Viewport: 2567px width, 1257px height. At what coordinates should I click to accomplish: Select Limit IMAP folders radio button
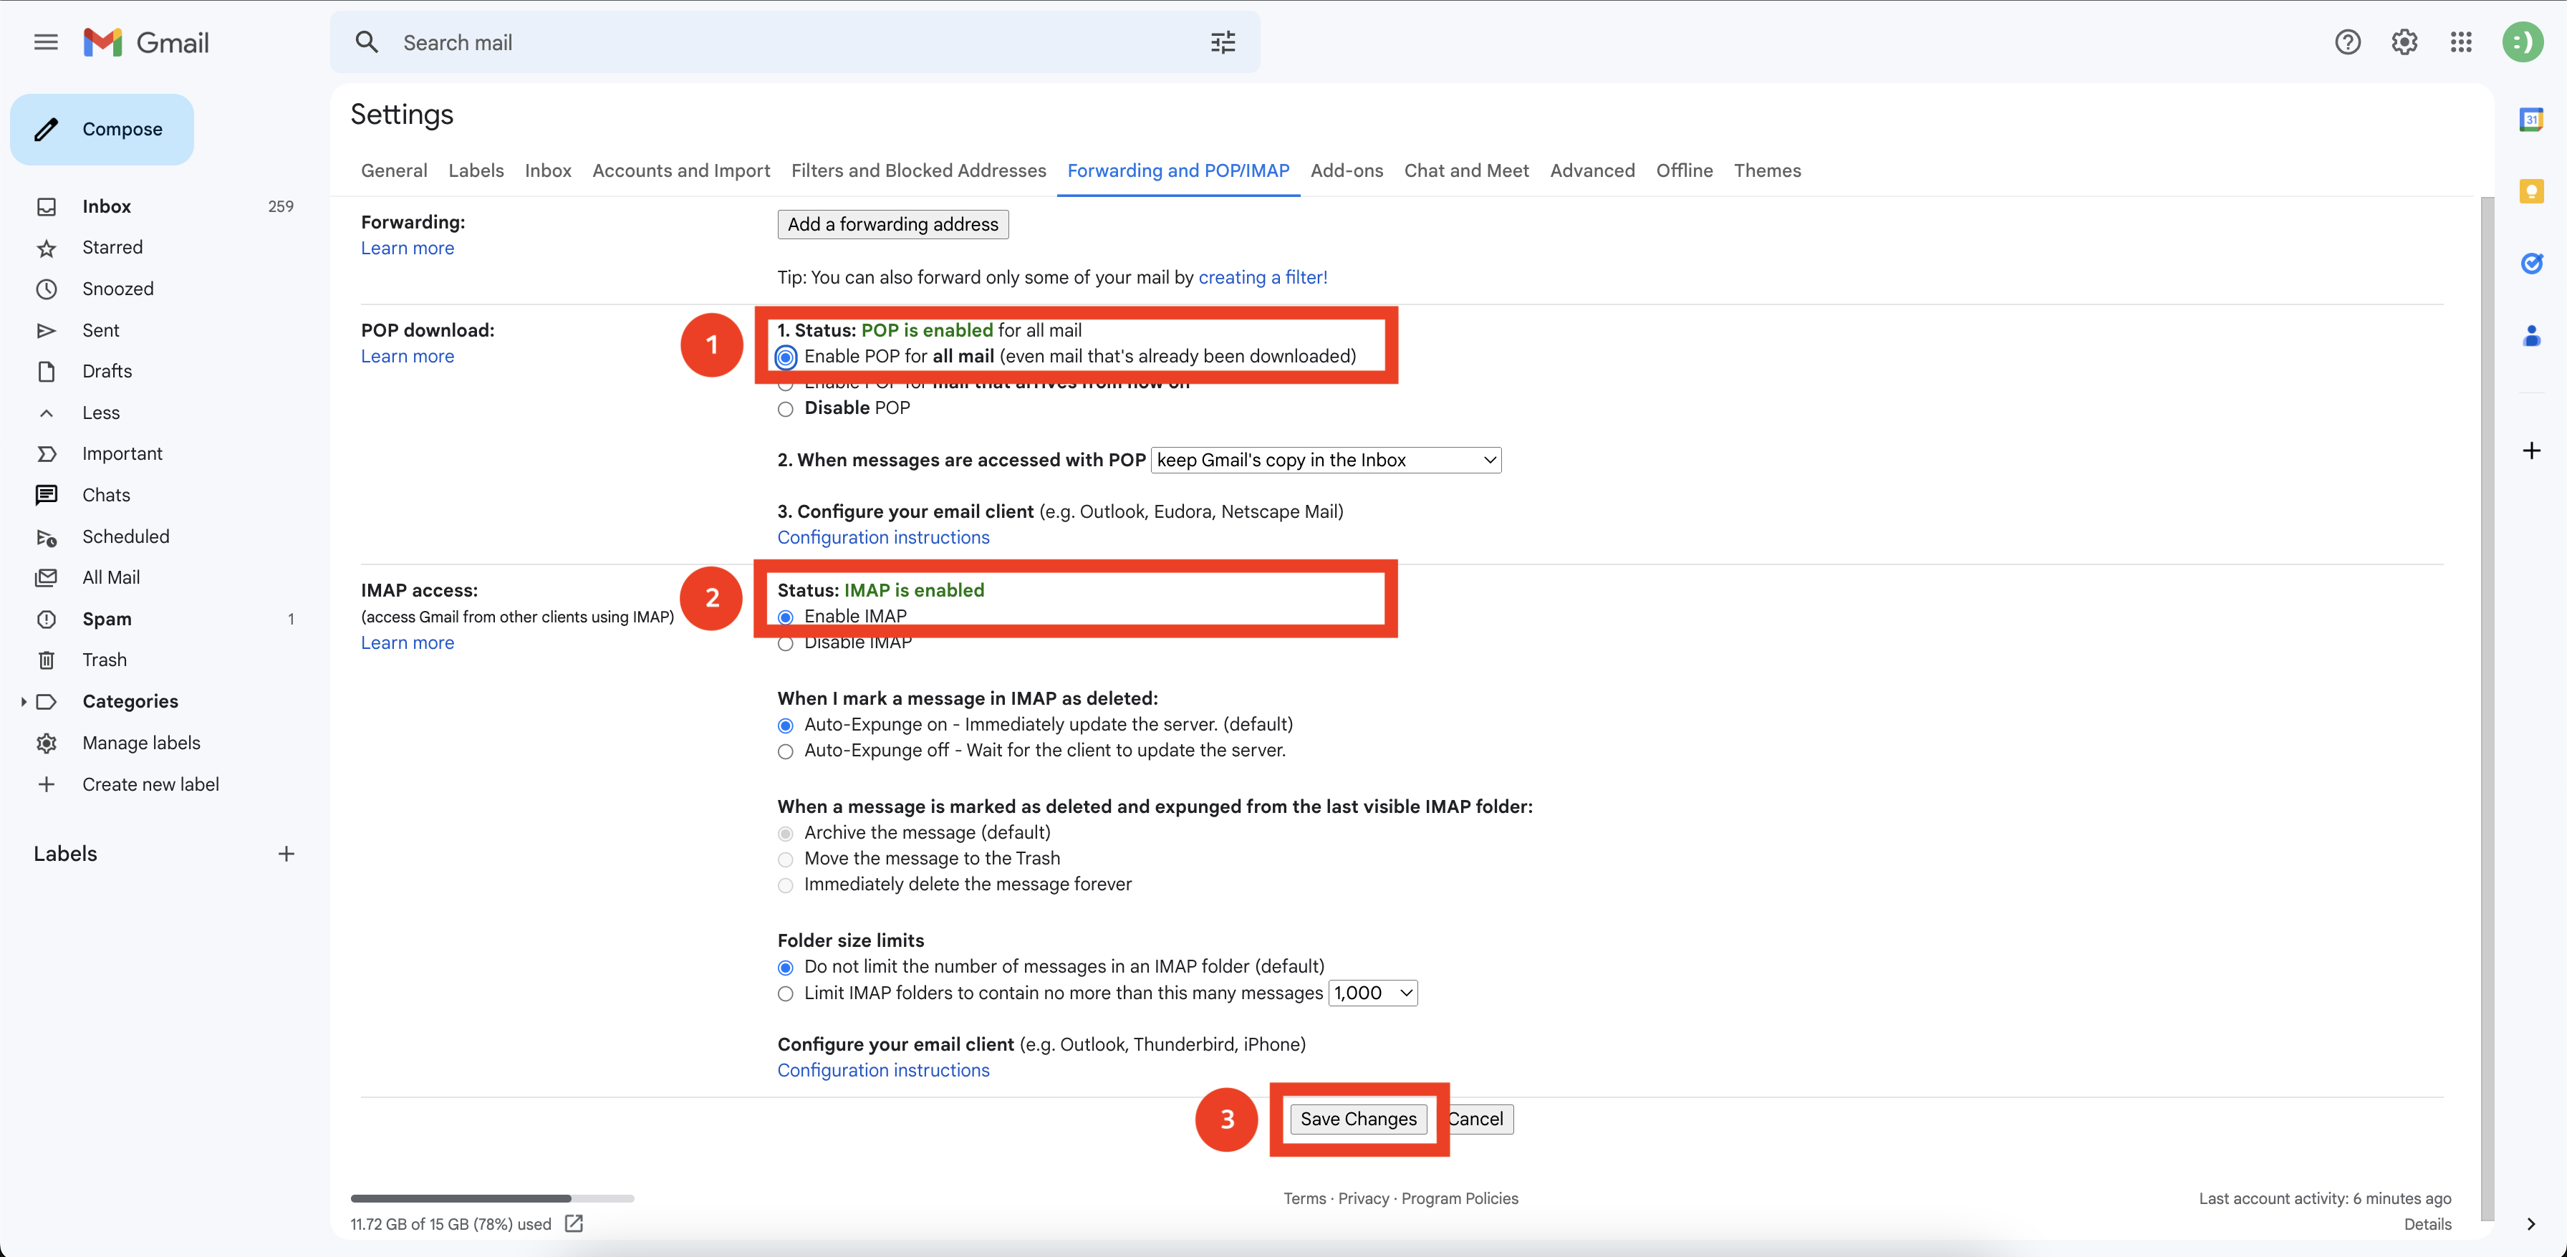coord(785,994)
